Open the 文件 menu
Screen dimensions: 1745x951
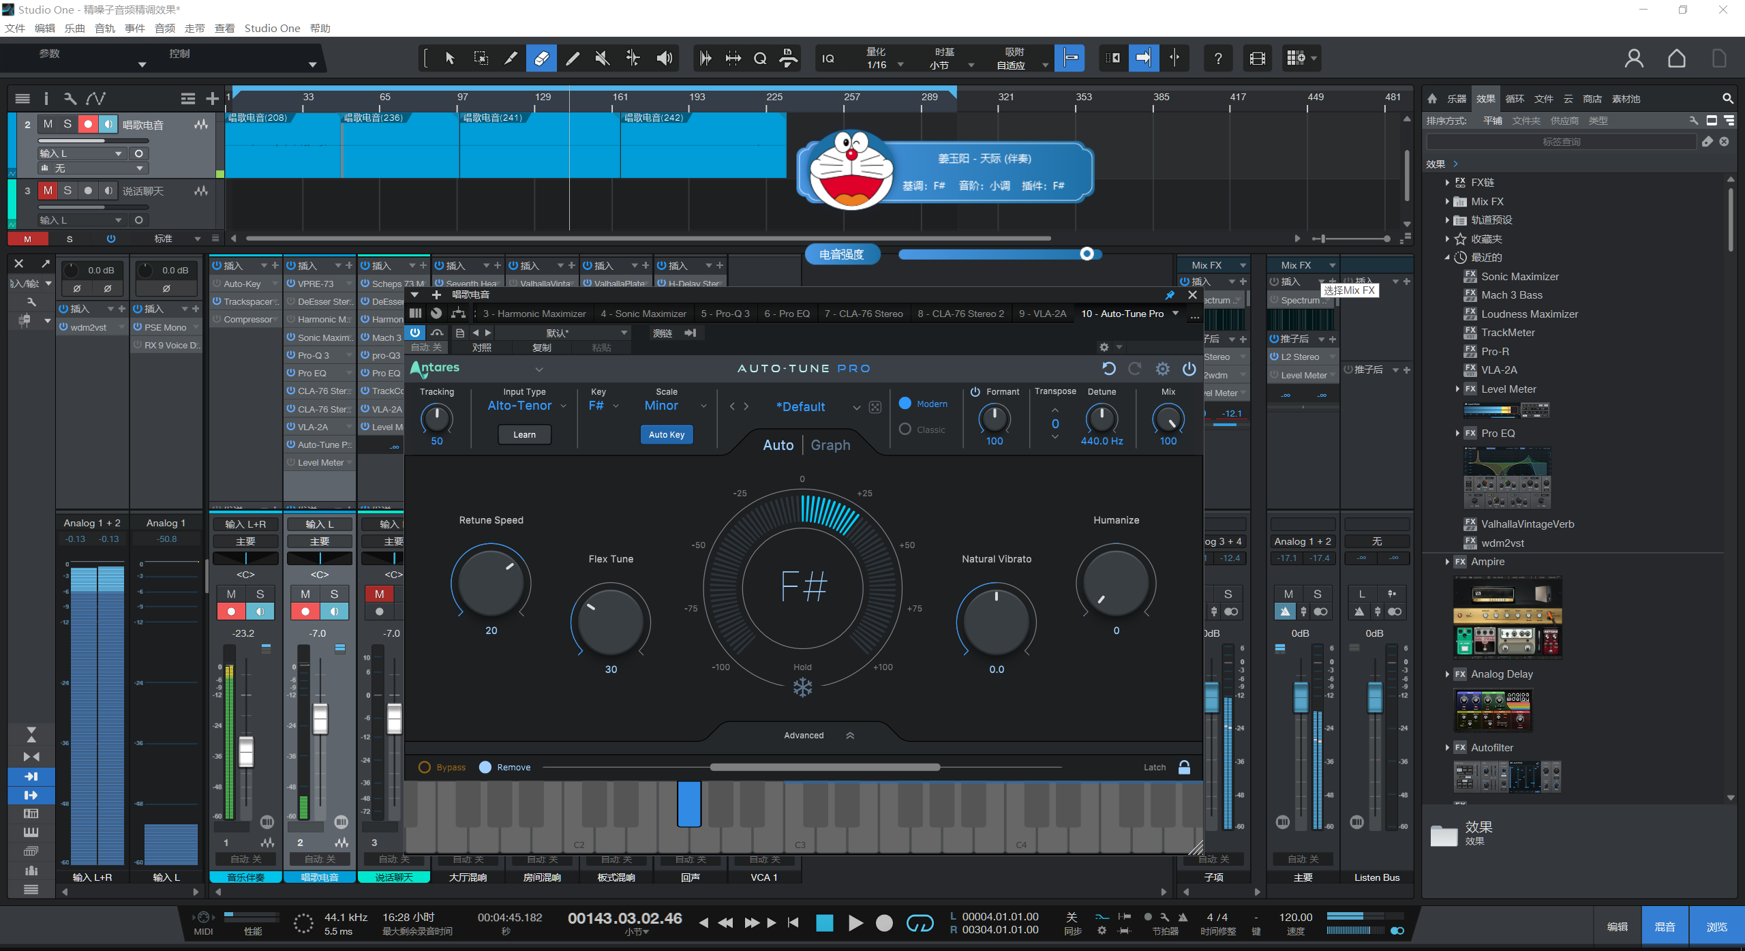pos(15,28)
